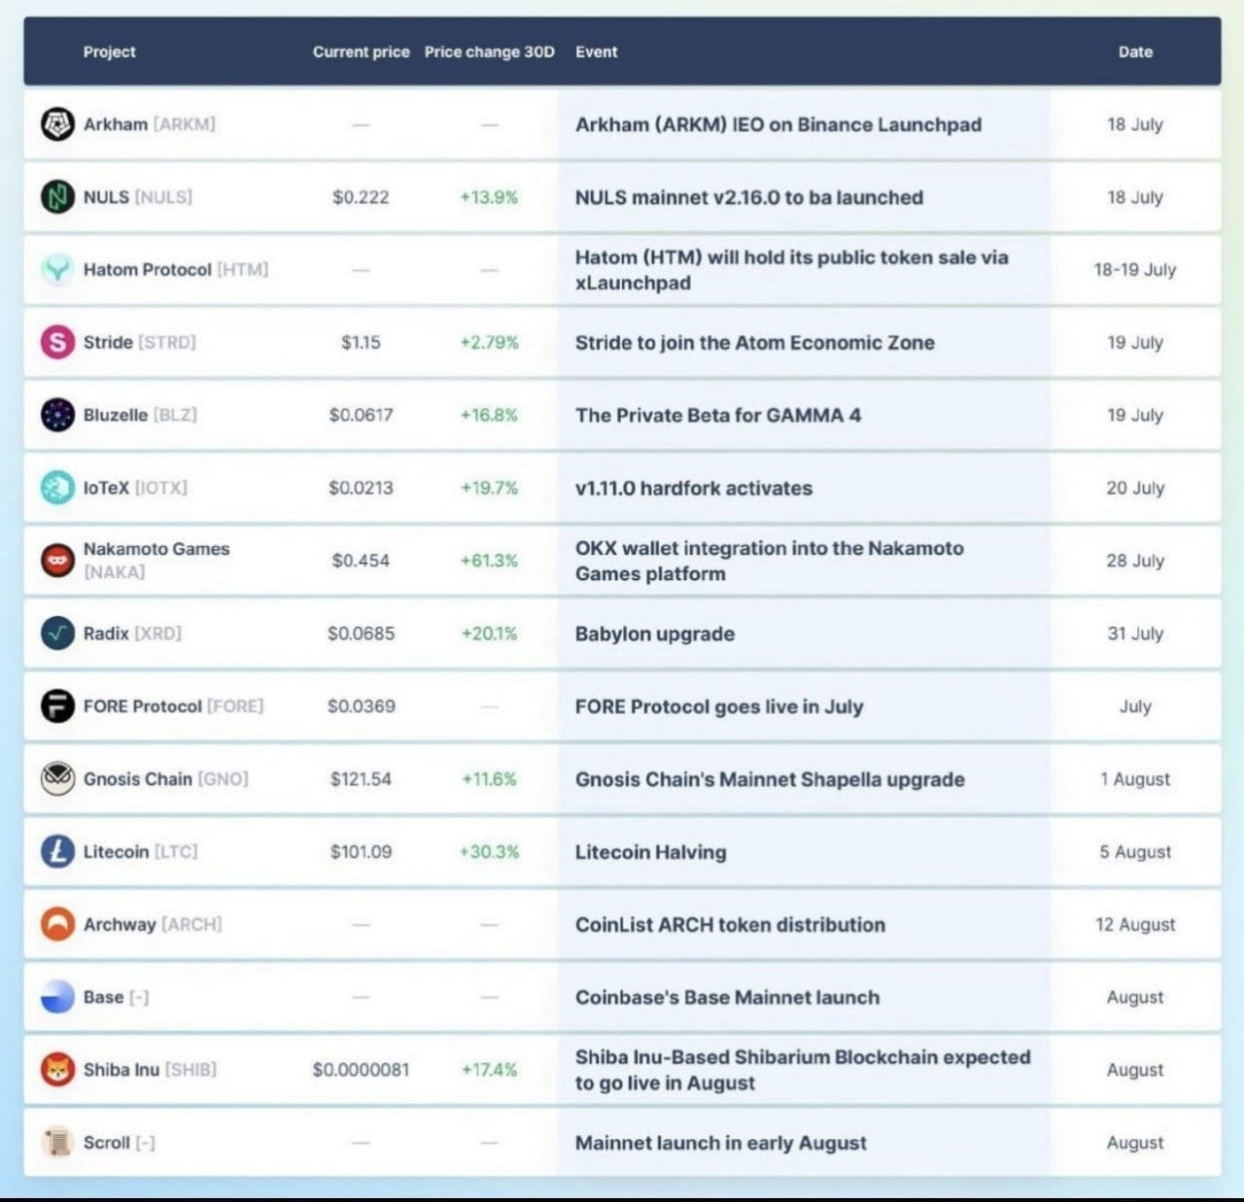This screenshot has width=1244, height=1202.
Task: Select the Arkham [ARKM] project name
Action: point(150,124)
